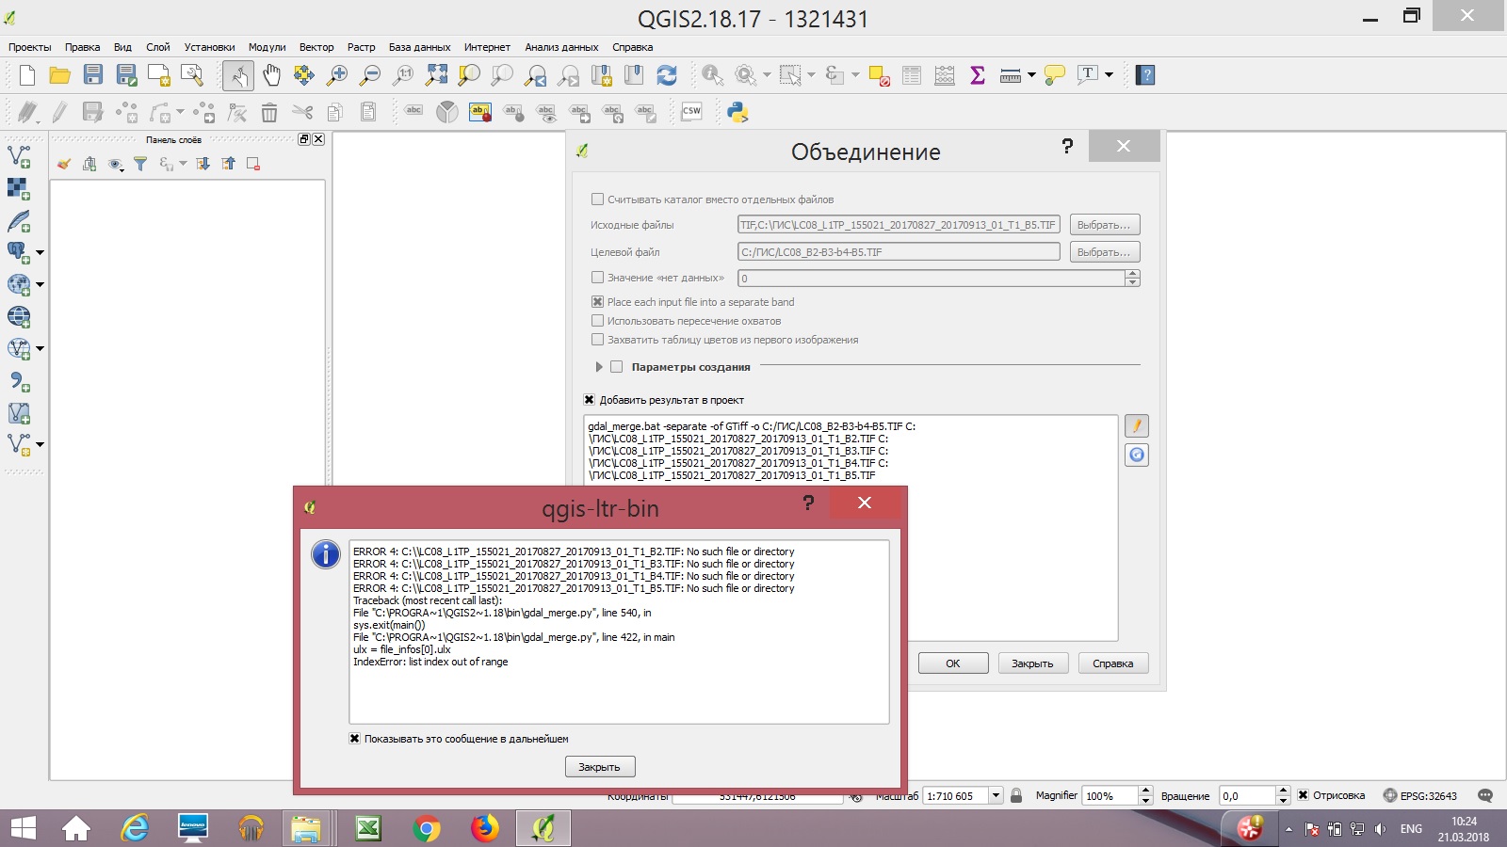
Task: Open the text annotation dropdown arrow
Action: pos(1109,75)
